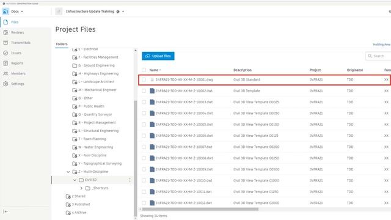Click in the Search field
Image resolution: width=391 pixels, height=220 pixels.
379,56
